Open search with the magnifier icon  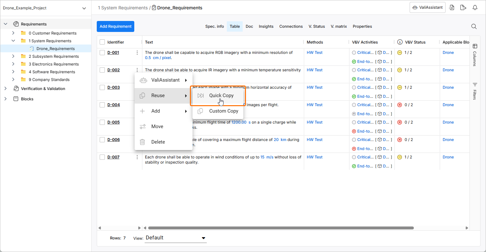[x=474, y=26]
